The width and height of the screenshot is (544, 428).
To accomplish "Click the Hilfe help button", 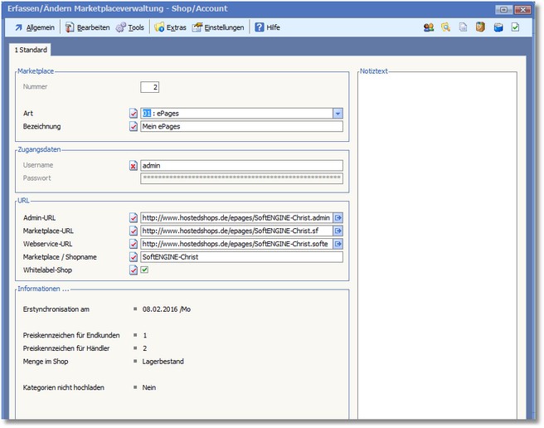I will [x=267, y=27].
